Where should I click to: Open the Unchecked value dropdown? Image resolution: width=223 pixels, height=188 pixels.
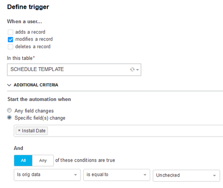click(x=186, y=175)
